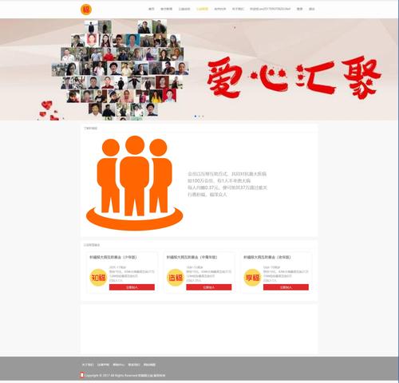This screenshot has width=399, height=383.
Task: Click the red hearts decoration in banner
Action: [x=50, y=110]
